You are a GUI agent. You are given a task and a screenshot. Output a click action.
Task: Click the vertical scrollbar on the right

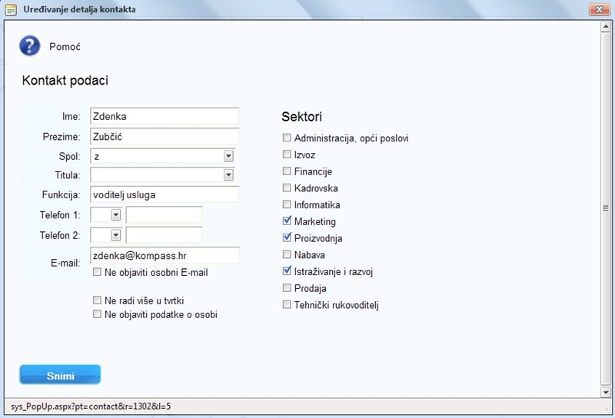pos(607,209)
